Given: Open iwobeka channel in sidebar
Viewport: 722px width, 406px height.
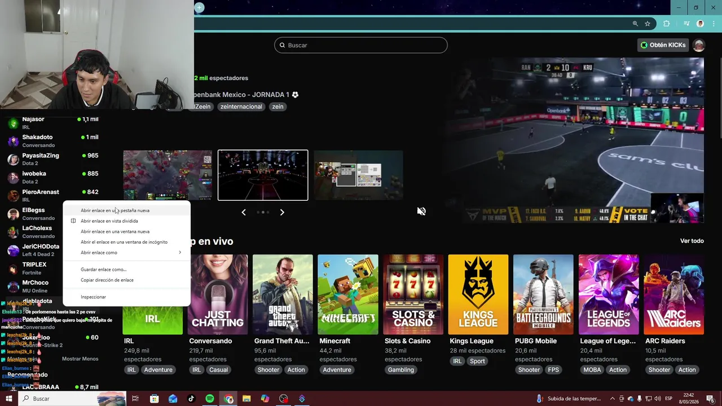Looking at the screenshot, I should (x=54, y=177).
